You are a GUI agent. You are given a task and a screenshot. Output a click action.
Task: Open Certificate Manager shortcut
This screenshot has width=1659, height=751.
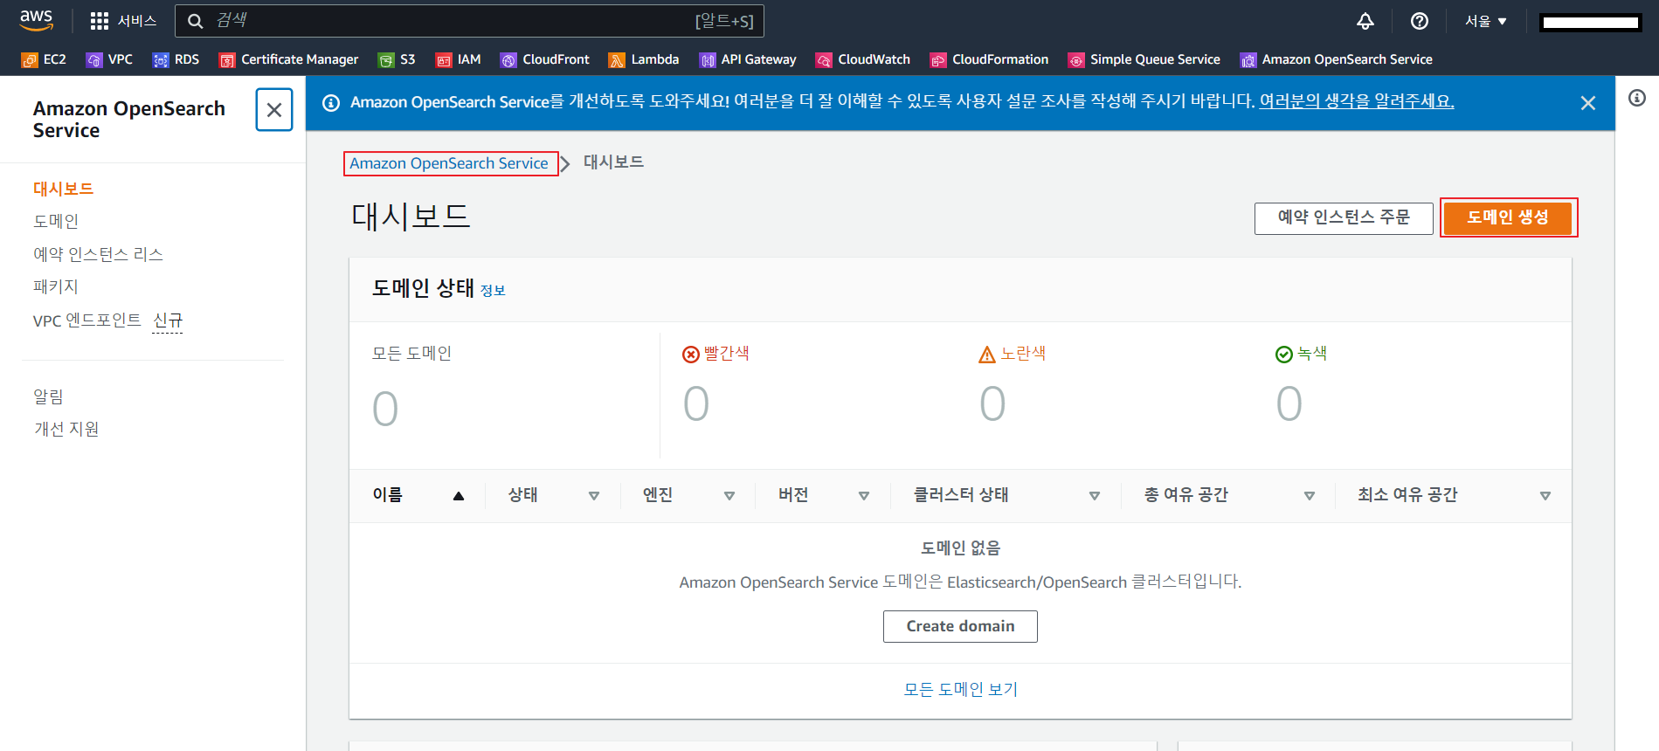288,59
